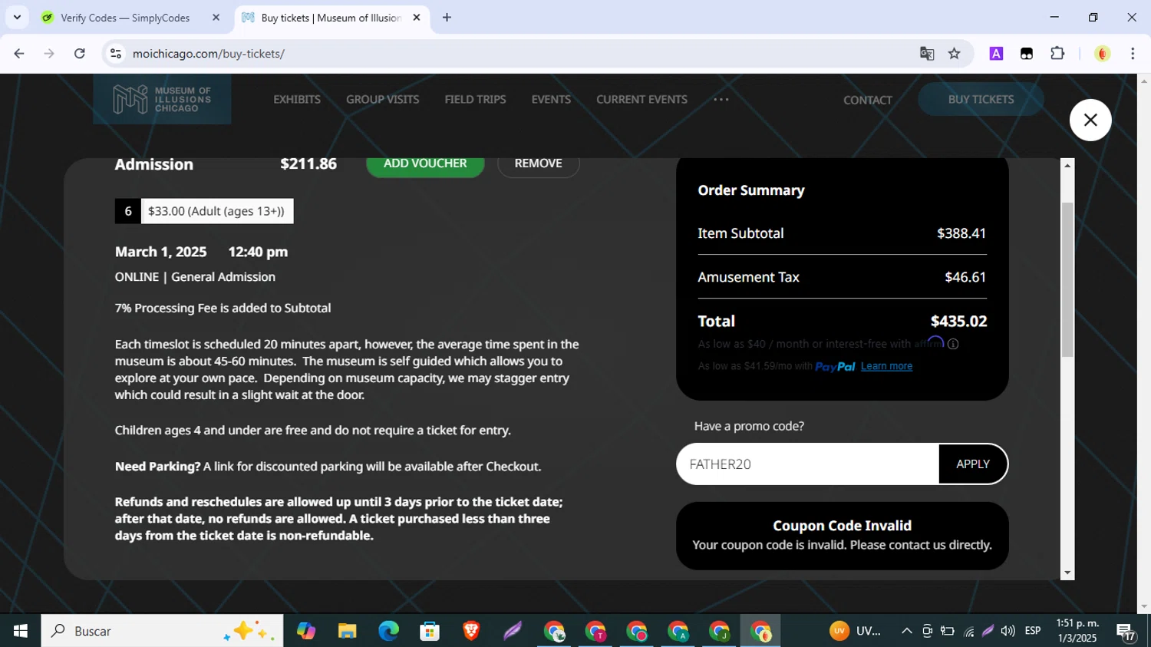Launch Microsoft Edge from taskbar
Screen dimensions: 1151x647
[388, 631]
